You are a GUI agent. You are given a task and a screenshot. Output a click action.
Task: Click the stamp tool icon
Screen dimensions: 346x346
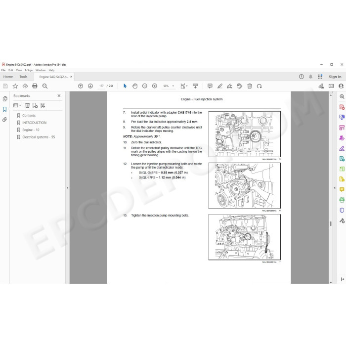pos(239,86)
